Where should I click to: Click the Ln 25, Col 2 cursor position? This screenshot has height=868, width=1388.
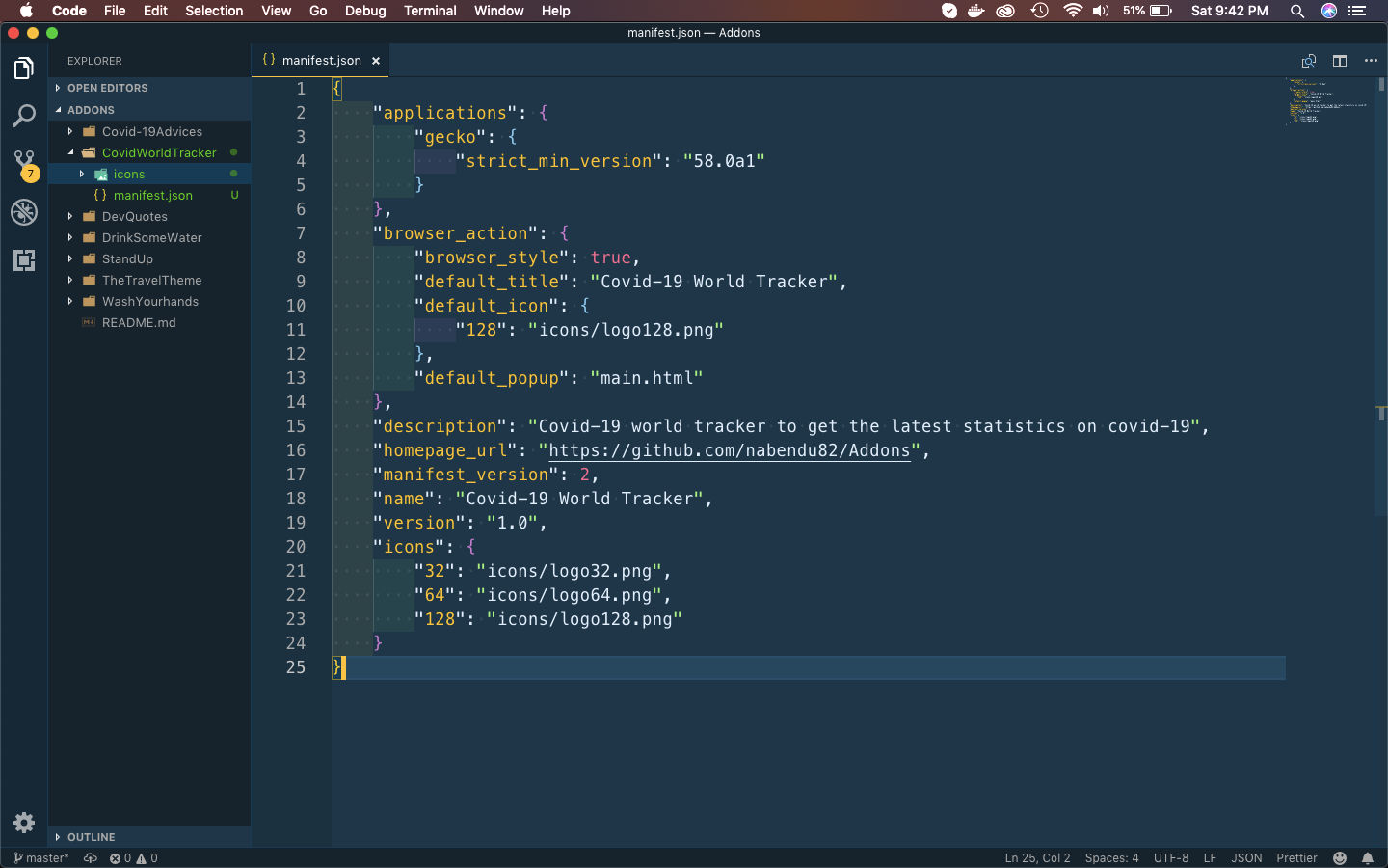tap(1037, 858)
